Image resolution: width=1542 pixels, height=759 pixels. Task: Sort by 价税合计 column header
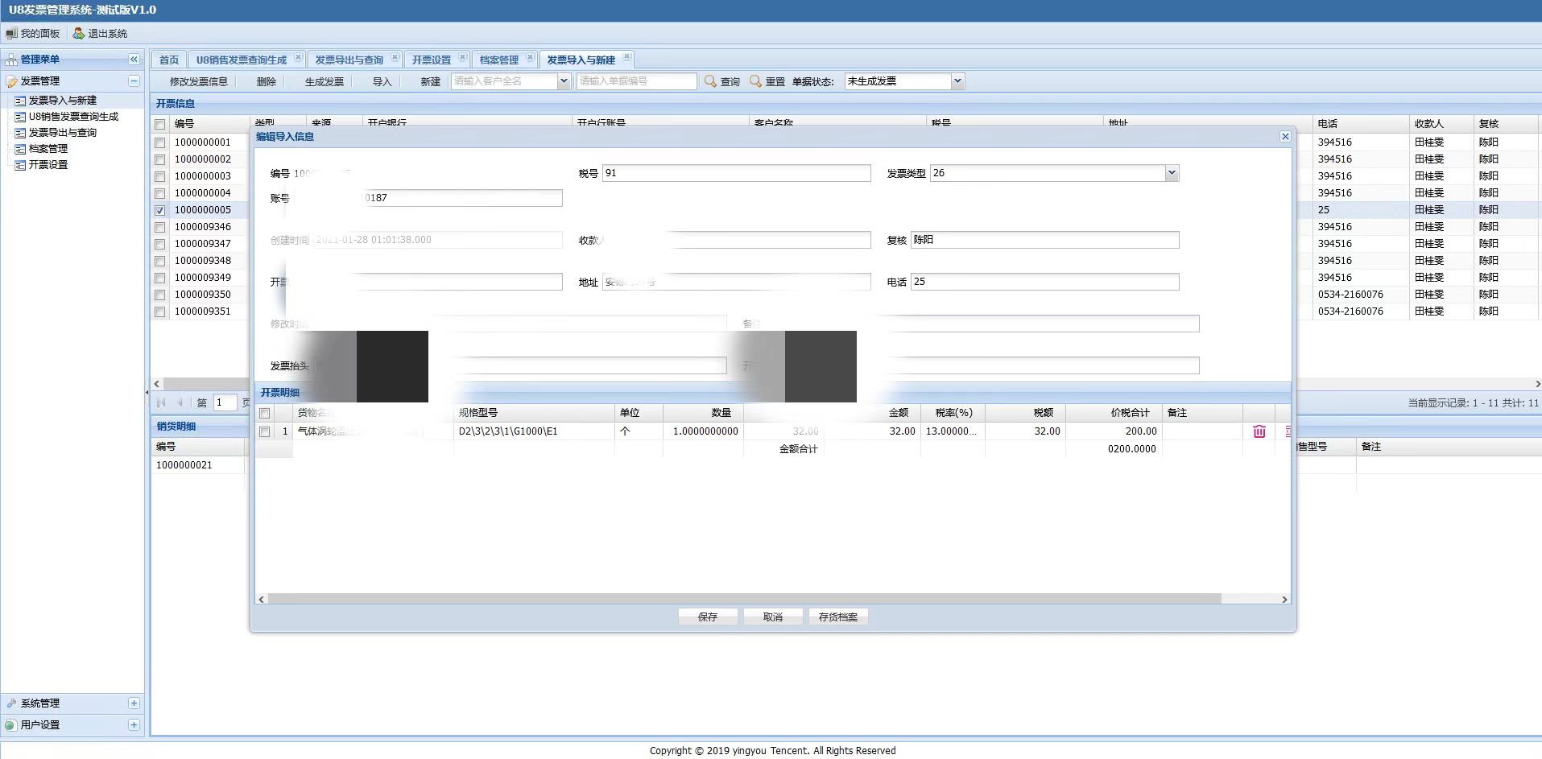1114,413
